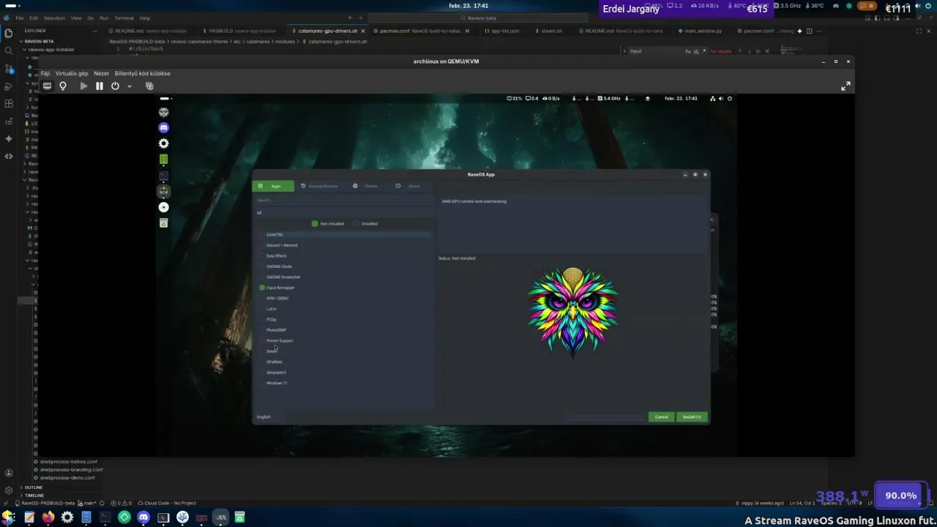Open the Discord icon in guest dock
The image size is (937, 527).
[163, 127]
